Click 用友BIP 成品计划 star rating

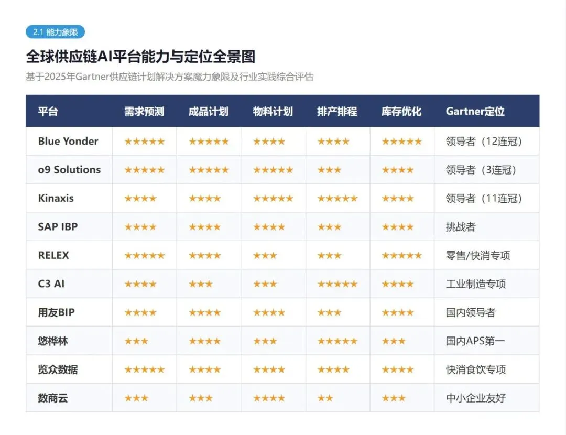(205, 312)
